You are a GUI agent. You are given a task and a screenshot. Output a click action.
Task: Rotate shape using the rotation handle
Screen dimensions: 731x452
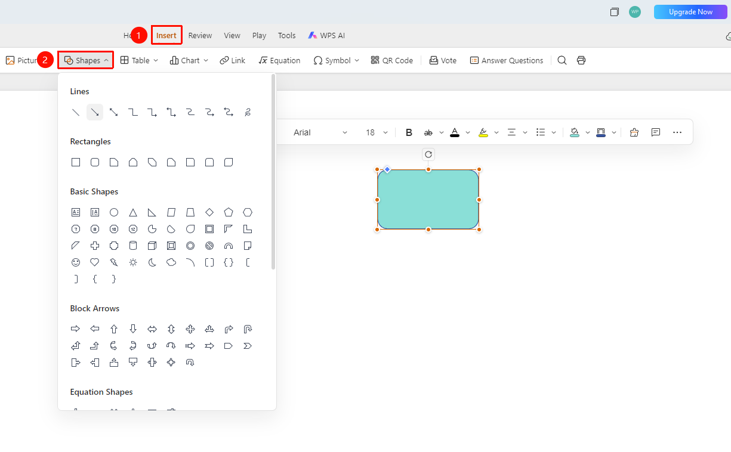click(428, 154)
